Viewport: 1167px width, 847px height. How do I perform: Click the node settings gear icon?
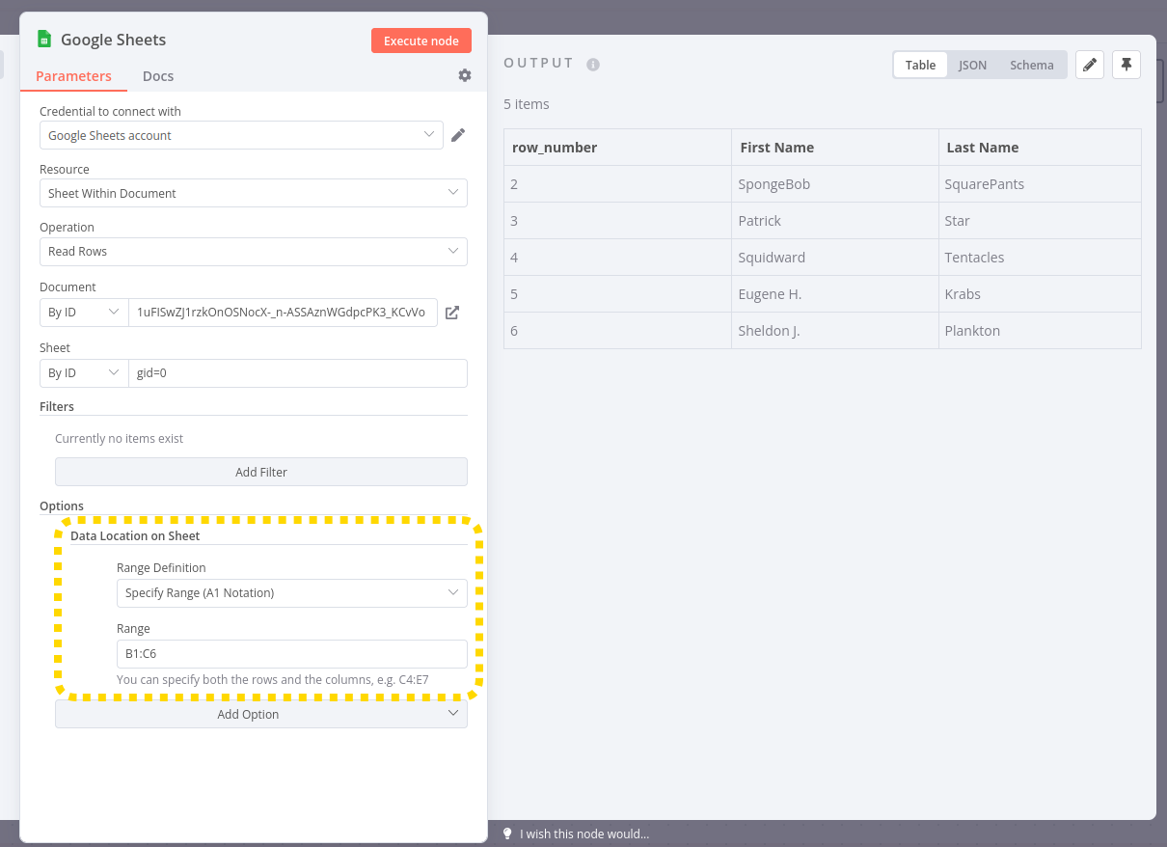click(x=465, y=75)
